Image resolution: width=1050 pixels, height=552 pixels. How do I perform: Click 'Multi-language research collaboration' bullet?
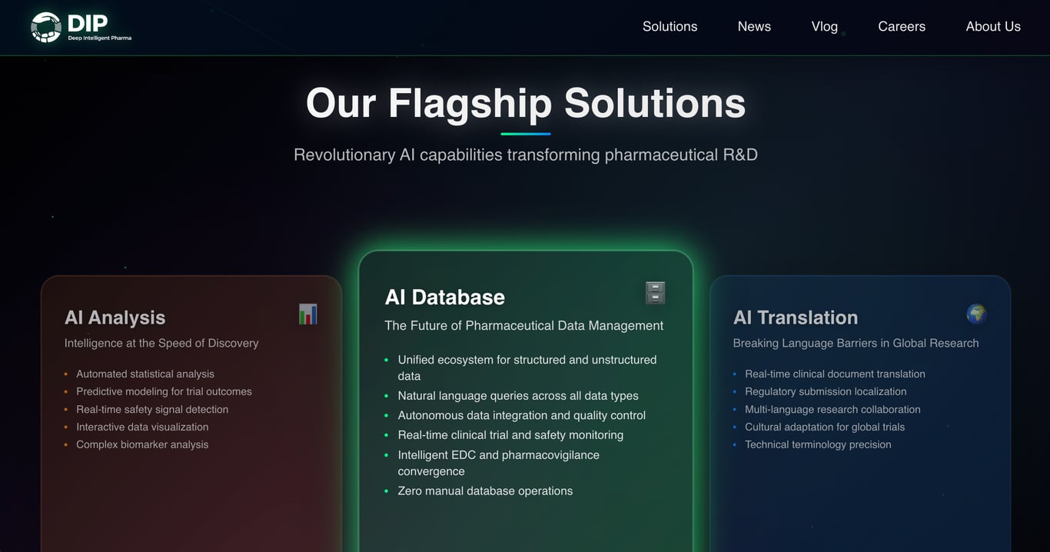832,409
